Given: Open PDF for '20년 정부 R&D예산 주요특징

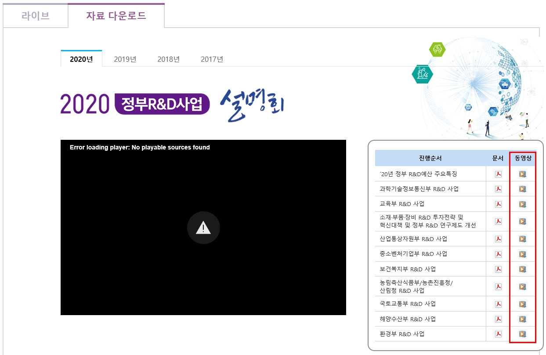Looking at the screenshot, I should click(498, 174).
